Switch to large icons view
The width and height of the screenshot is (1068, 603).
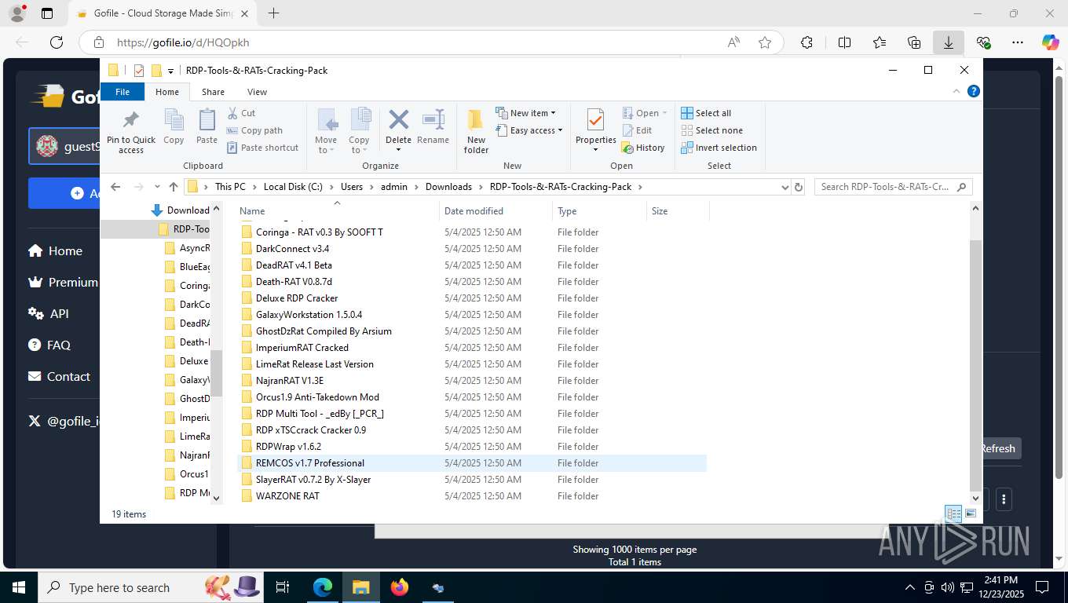click(x=971, y=514)
